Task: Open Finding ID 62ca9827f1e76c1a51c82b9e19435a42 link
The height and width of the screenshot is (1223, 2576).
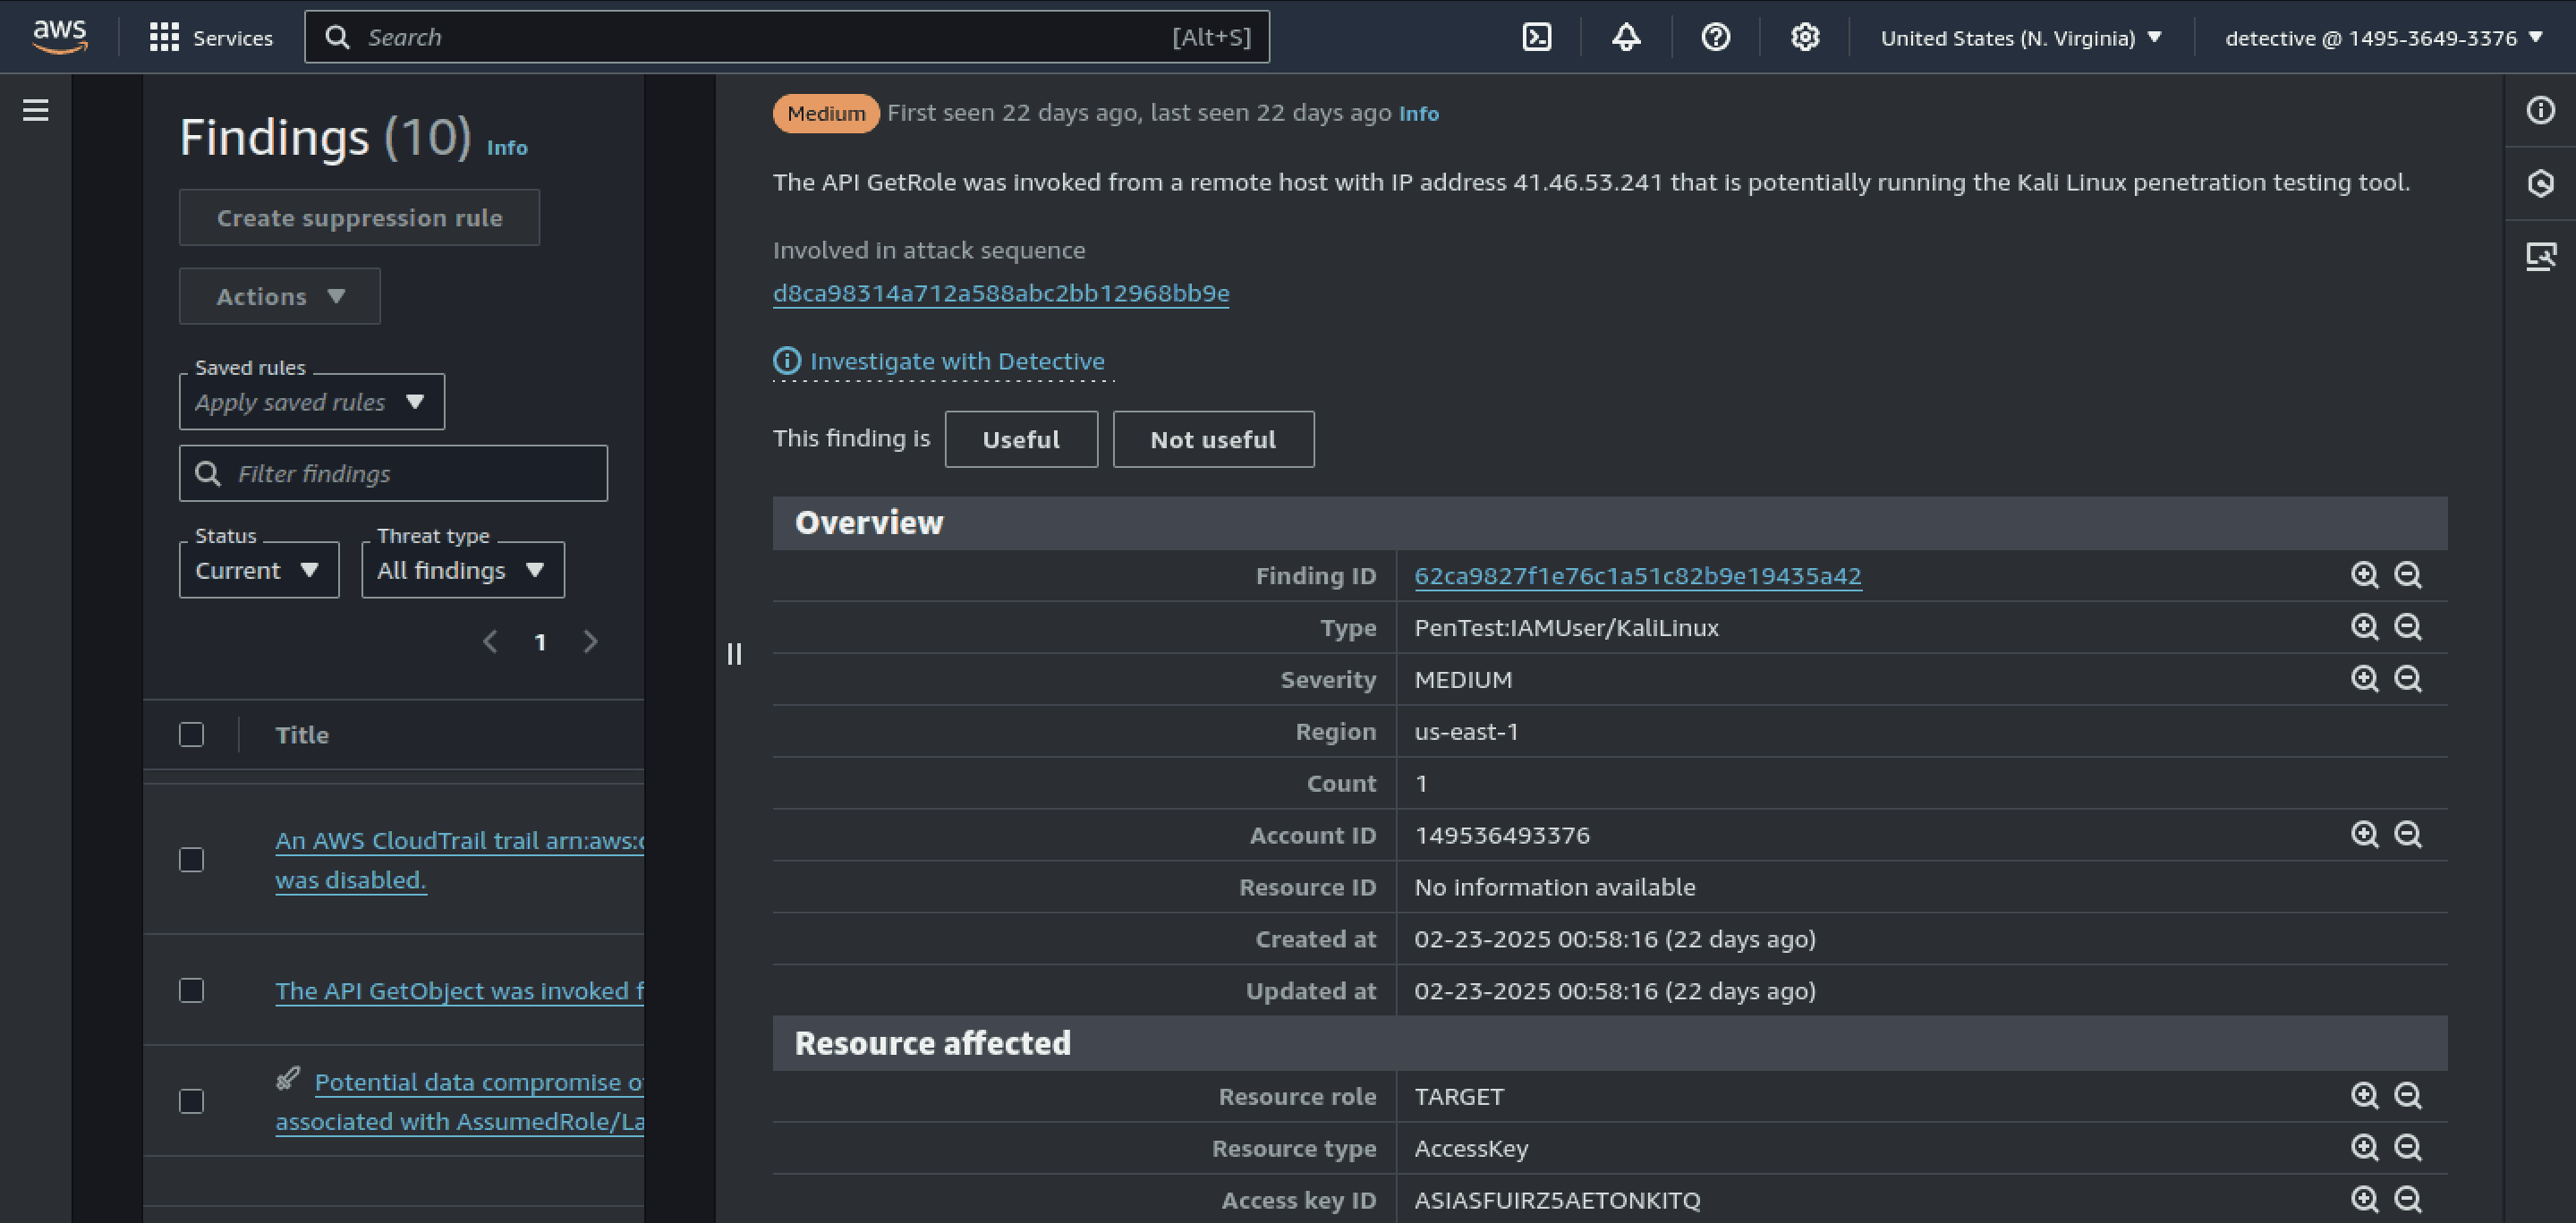Action: point(1638,576)
